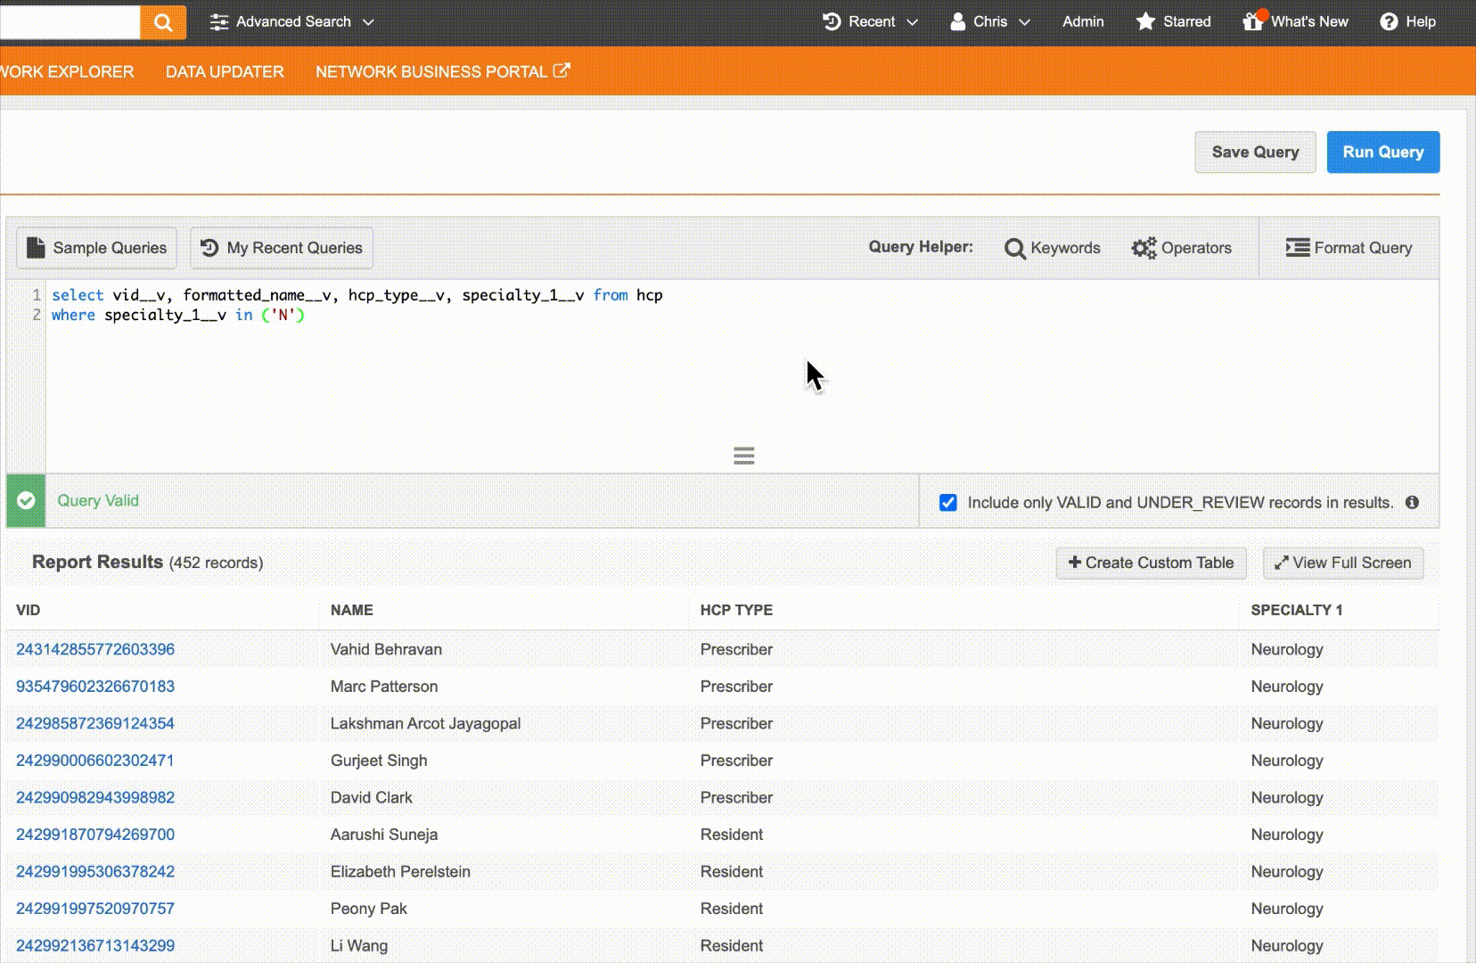The height and width of the screenshot is (963, 1476).
Task: Open VID link for Vahid Behravan
Action: click(x=95, y=649)
